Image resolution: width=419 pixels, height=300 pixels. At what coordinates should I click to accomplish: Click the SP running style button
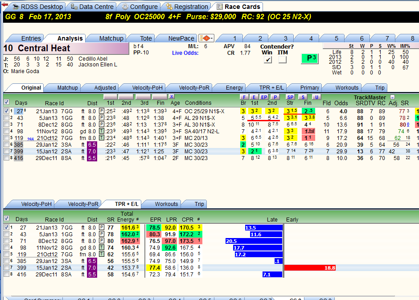(290, 97)
